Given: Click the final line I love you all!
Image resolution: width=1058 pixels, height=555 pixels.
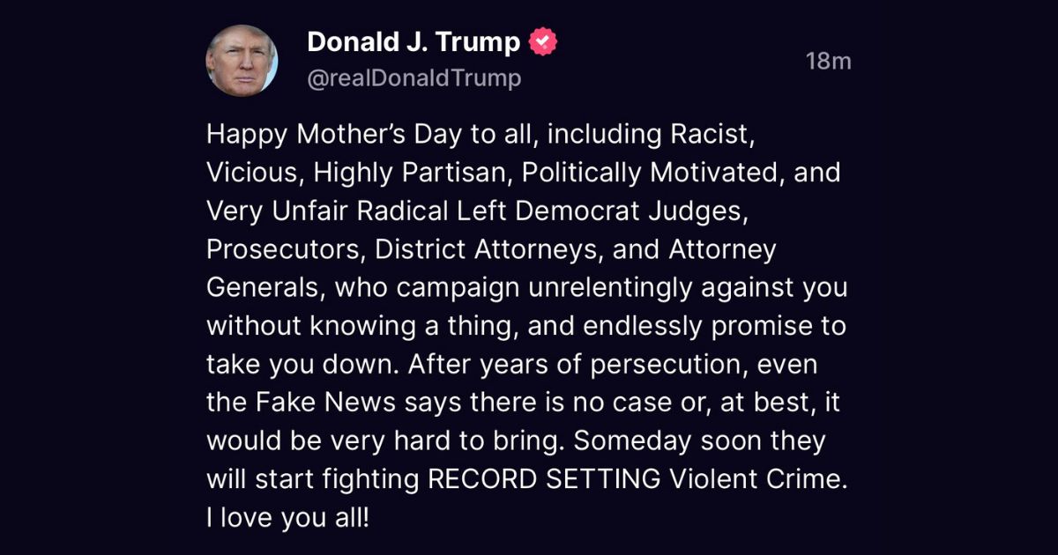Looking at the screenshot, I should click(x=287, y=517).
